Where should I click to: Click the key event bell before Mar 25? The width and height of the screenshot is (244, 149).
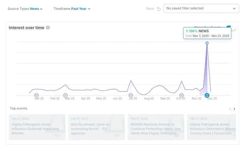(x=66, y=96)
